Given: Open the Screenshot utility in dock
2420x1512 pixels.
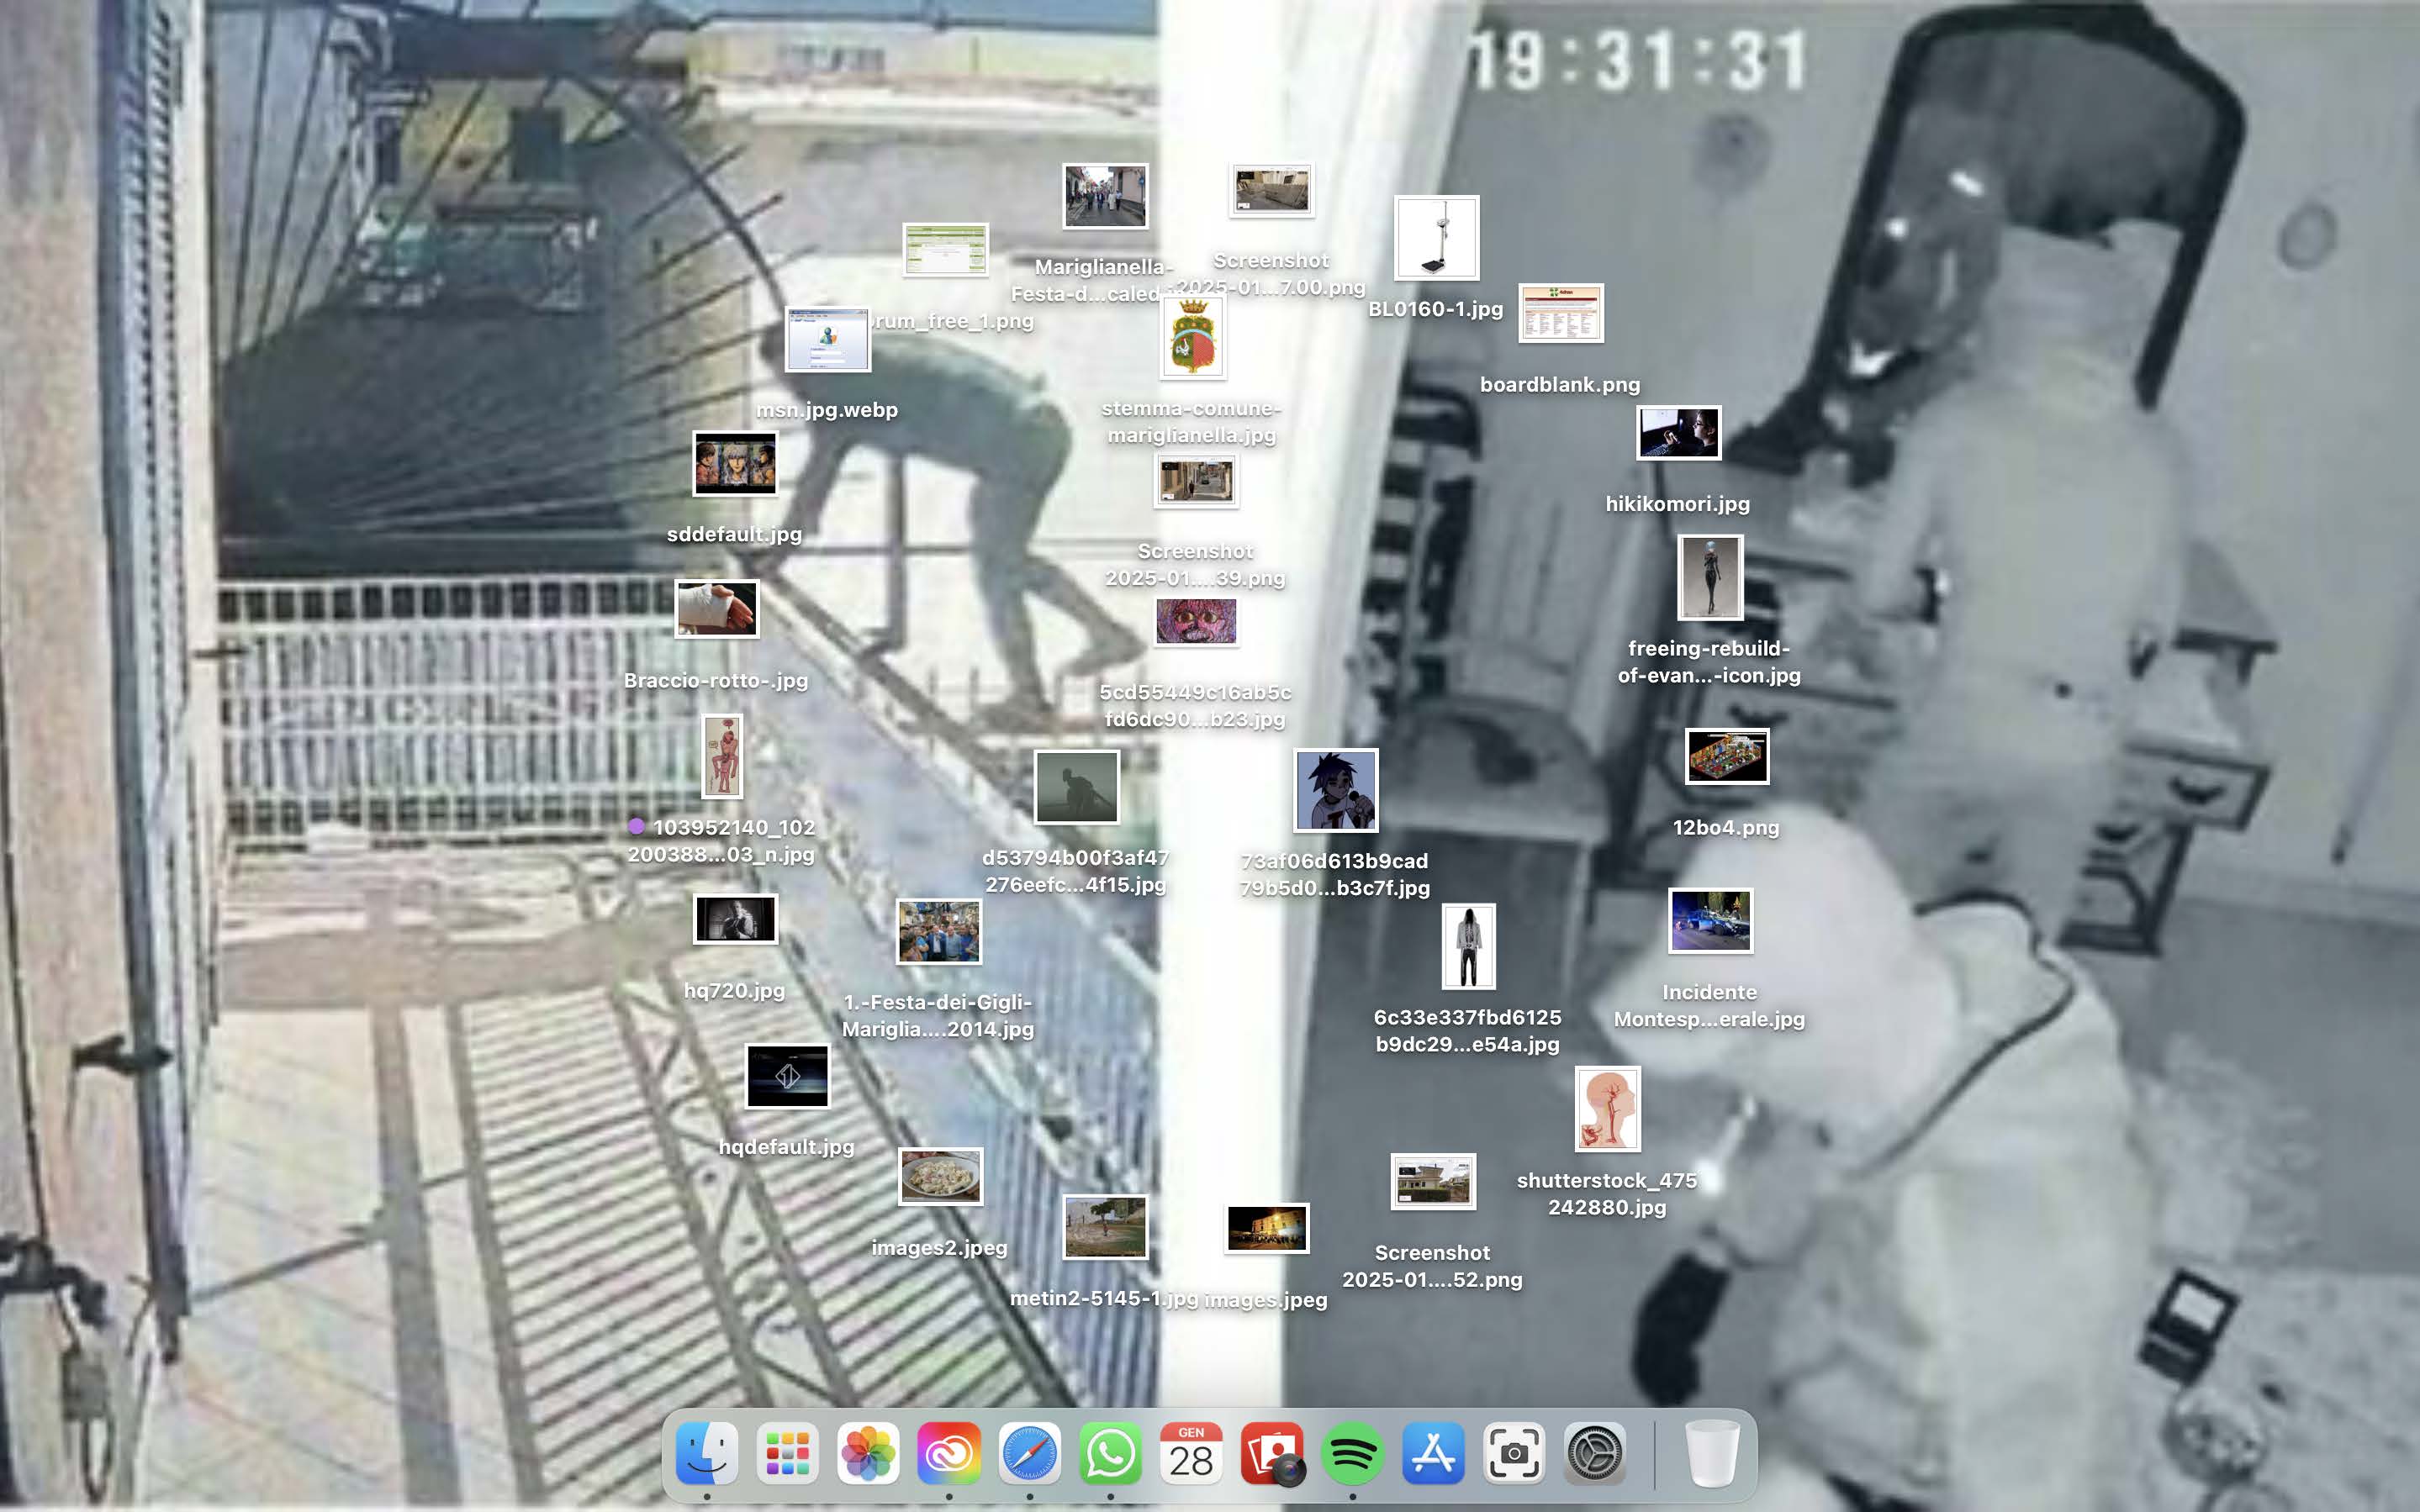Looking at the screenshot, I should click(x=1514, y=1453).
